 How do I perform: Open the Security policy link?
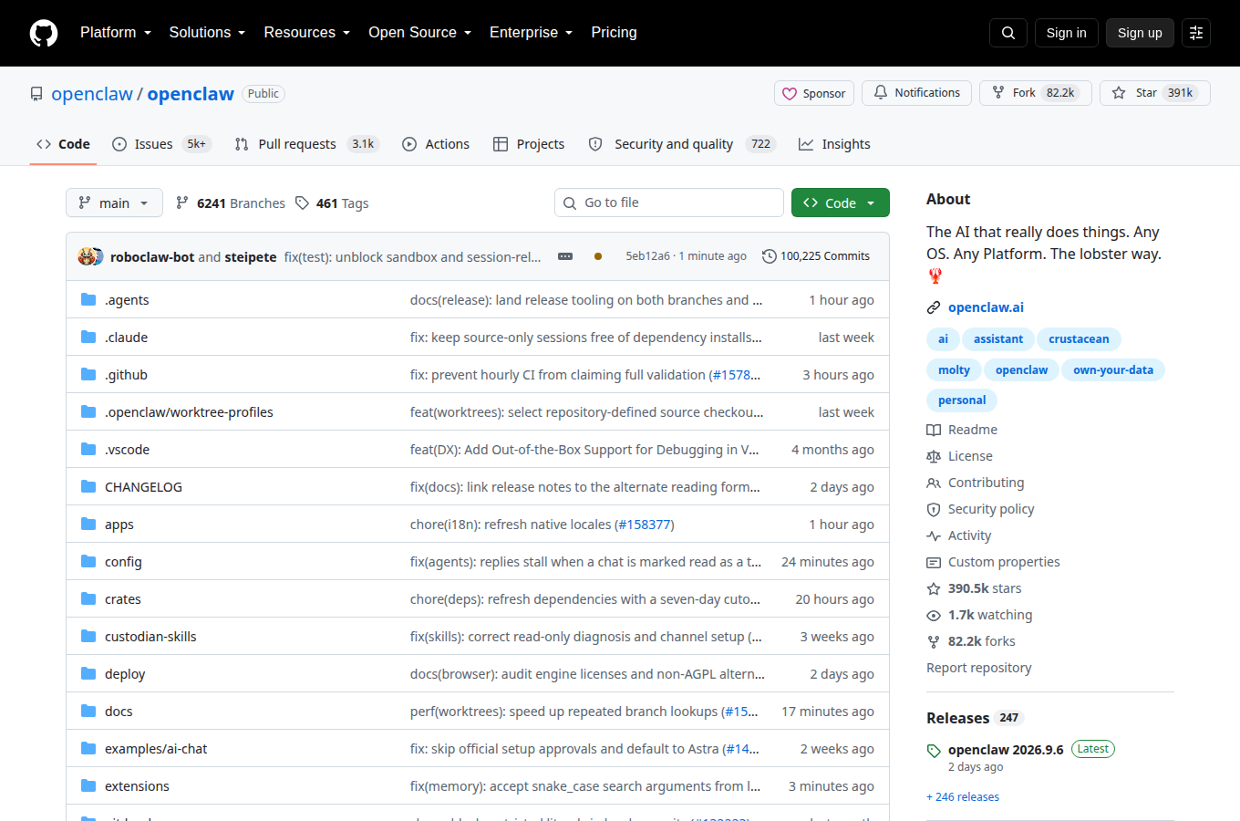tap(980, 509)
